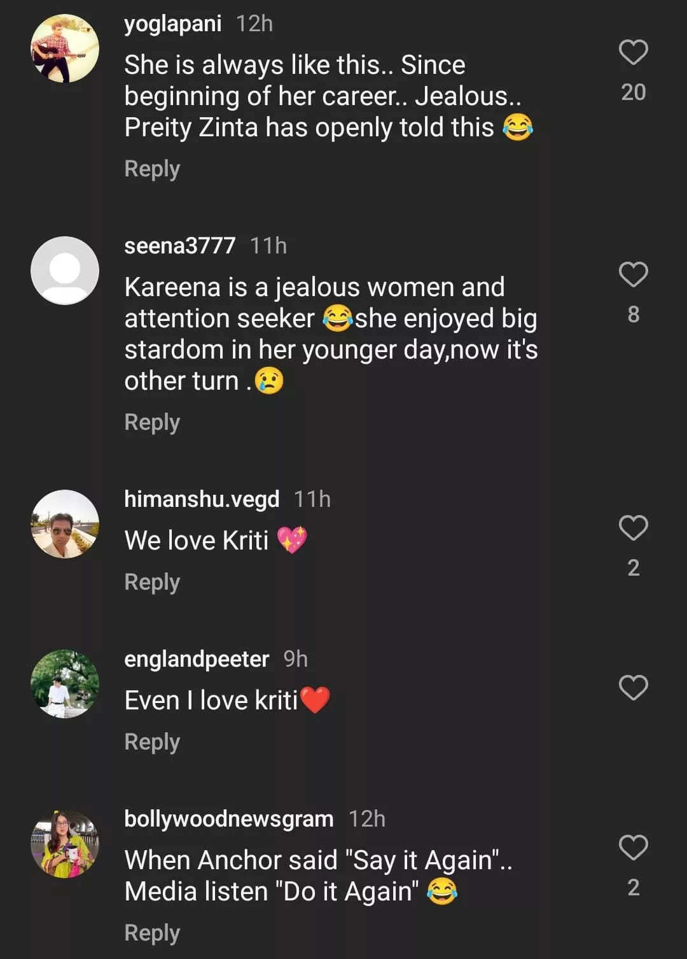The image size is (687, 959).
Task: Open seena3777's default avatar
Action: pos(65,271)
